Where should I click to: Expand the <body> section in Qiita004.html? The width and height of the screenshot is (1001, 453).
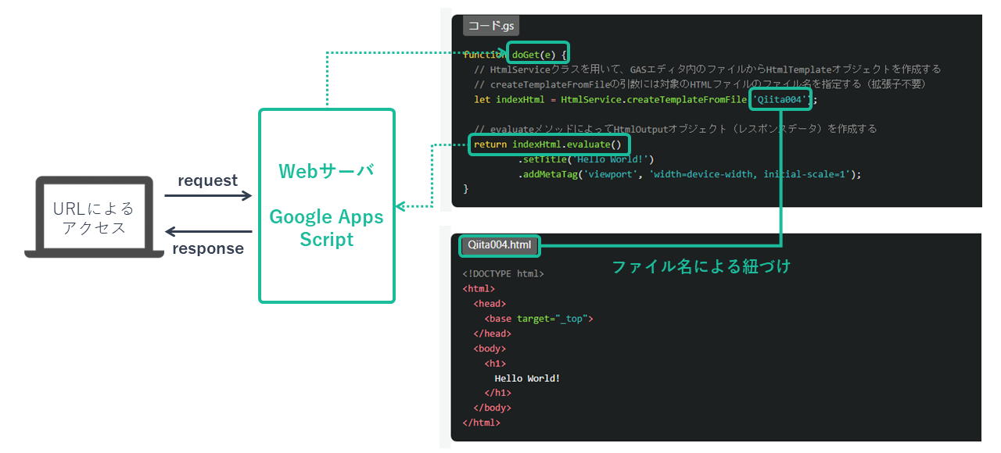489,348
